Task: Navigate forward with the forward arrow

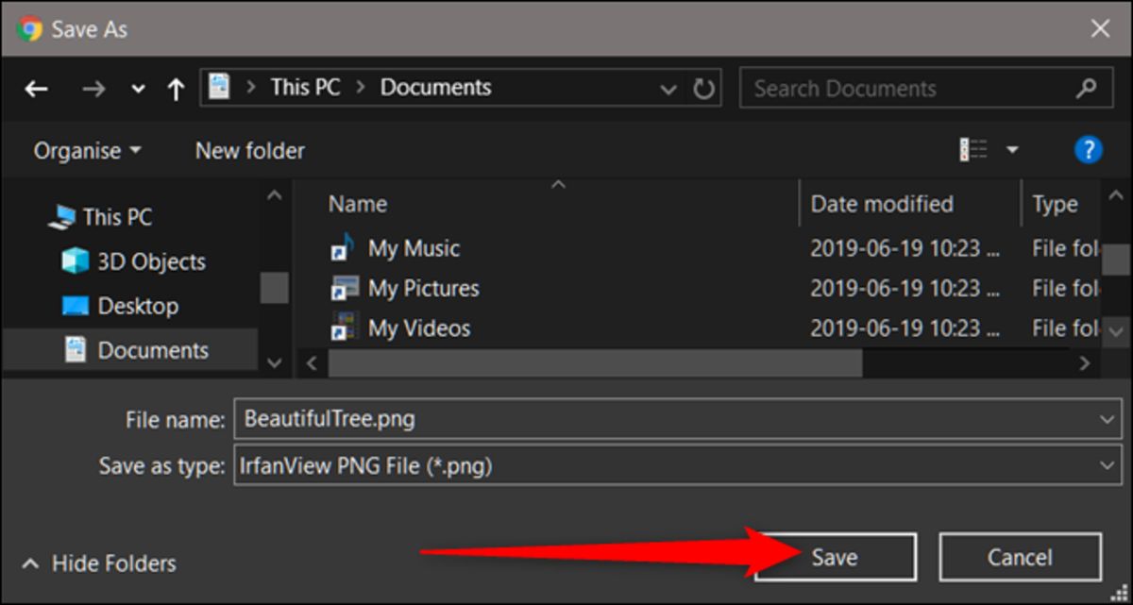Action: [x=93, y=88]
